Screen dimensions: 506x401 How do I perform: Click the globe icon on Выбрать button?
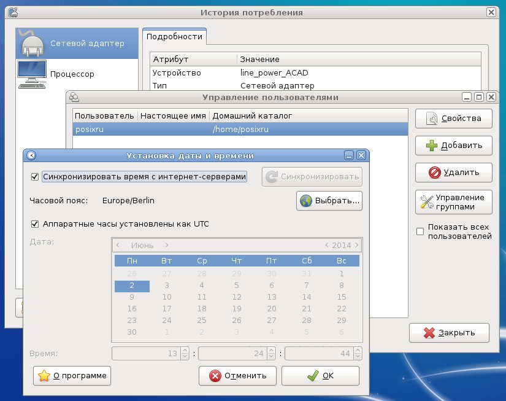[305, 201]
